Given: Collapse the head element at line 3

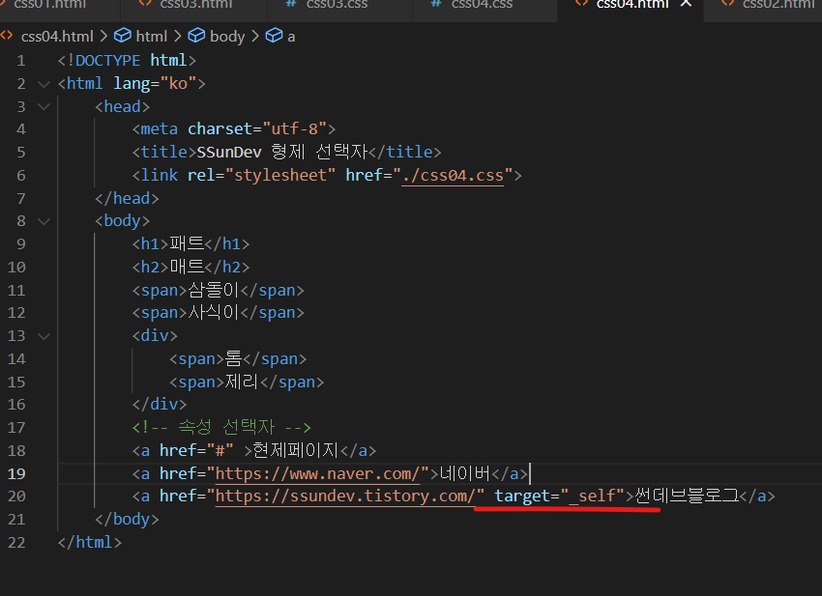Looking at the screenshot, I should click(x=44, y=107).
